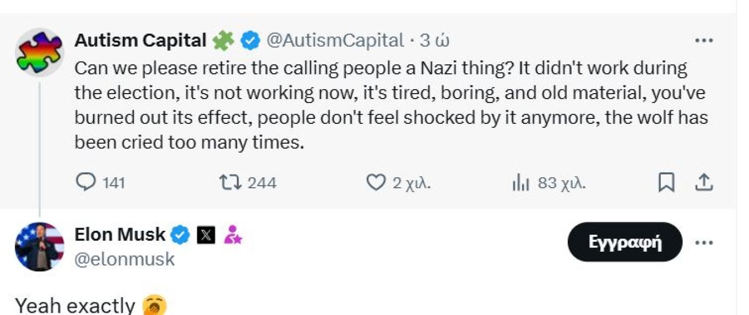Image resolution: width=749 pixels, height=315 pixels.
Task: Click Elon Musk's blue verified badge
Action: (180, 235)
